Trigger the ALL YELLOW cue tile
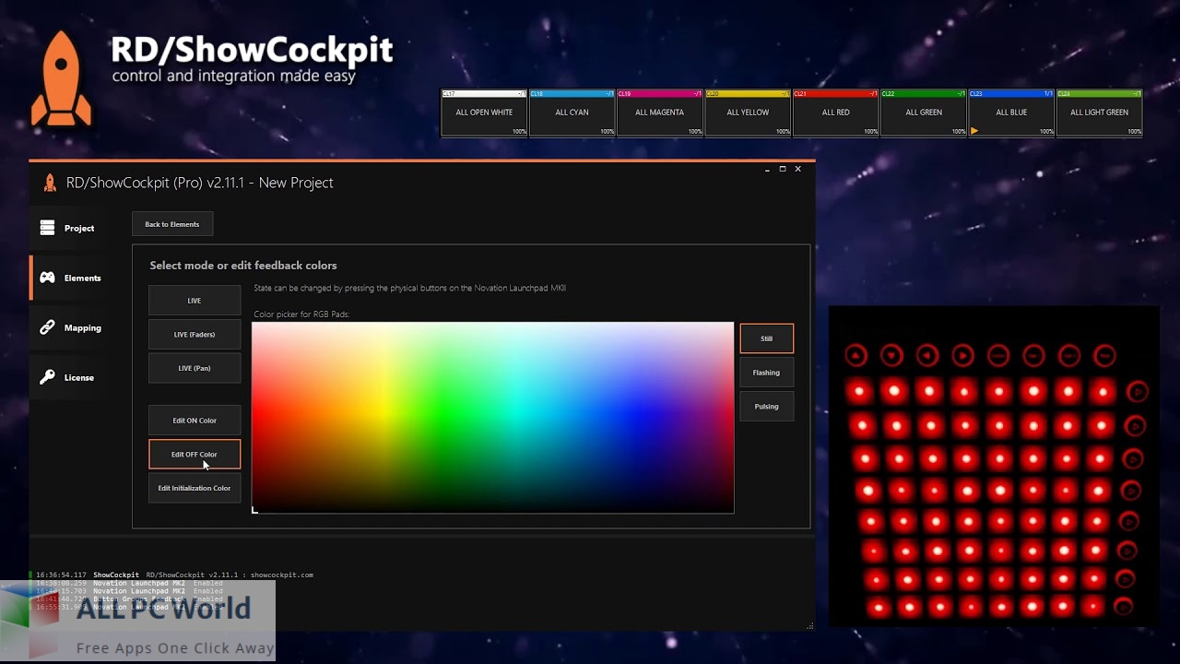 point(748,113)
